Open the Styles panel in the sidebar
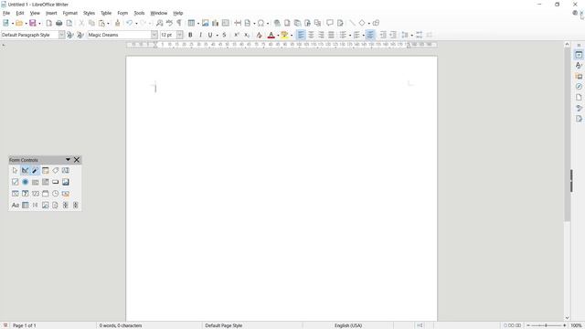Screen dimensions: 585x329 click(x=579, y=65)
